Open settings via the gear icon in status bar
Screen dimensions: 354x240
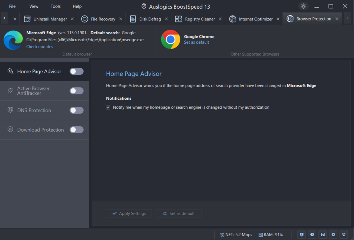pos(333,234)
